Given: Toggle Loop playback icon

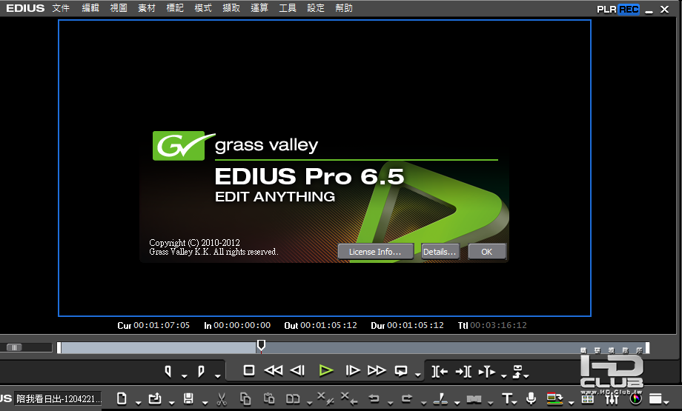Looking at the screenshot, I should (x=401, y=371).
